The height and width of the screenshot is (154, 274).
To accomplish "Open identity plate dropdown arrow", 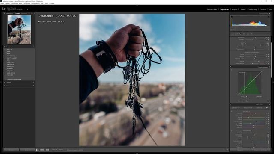I will pyautogui.click(x=27, y=9).
